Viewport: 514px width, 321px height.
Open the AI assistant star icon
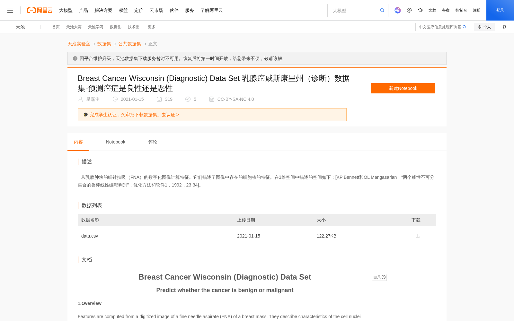click(x=398, y=10)
